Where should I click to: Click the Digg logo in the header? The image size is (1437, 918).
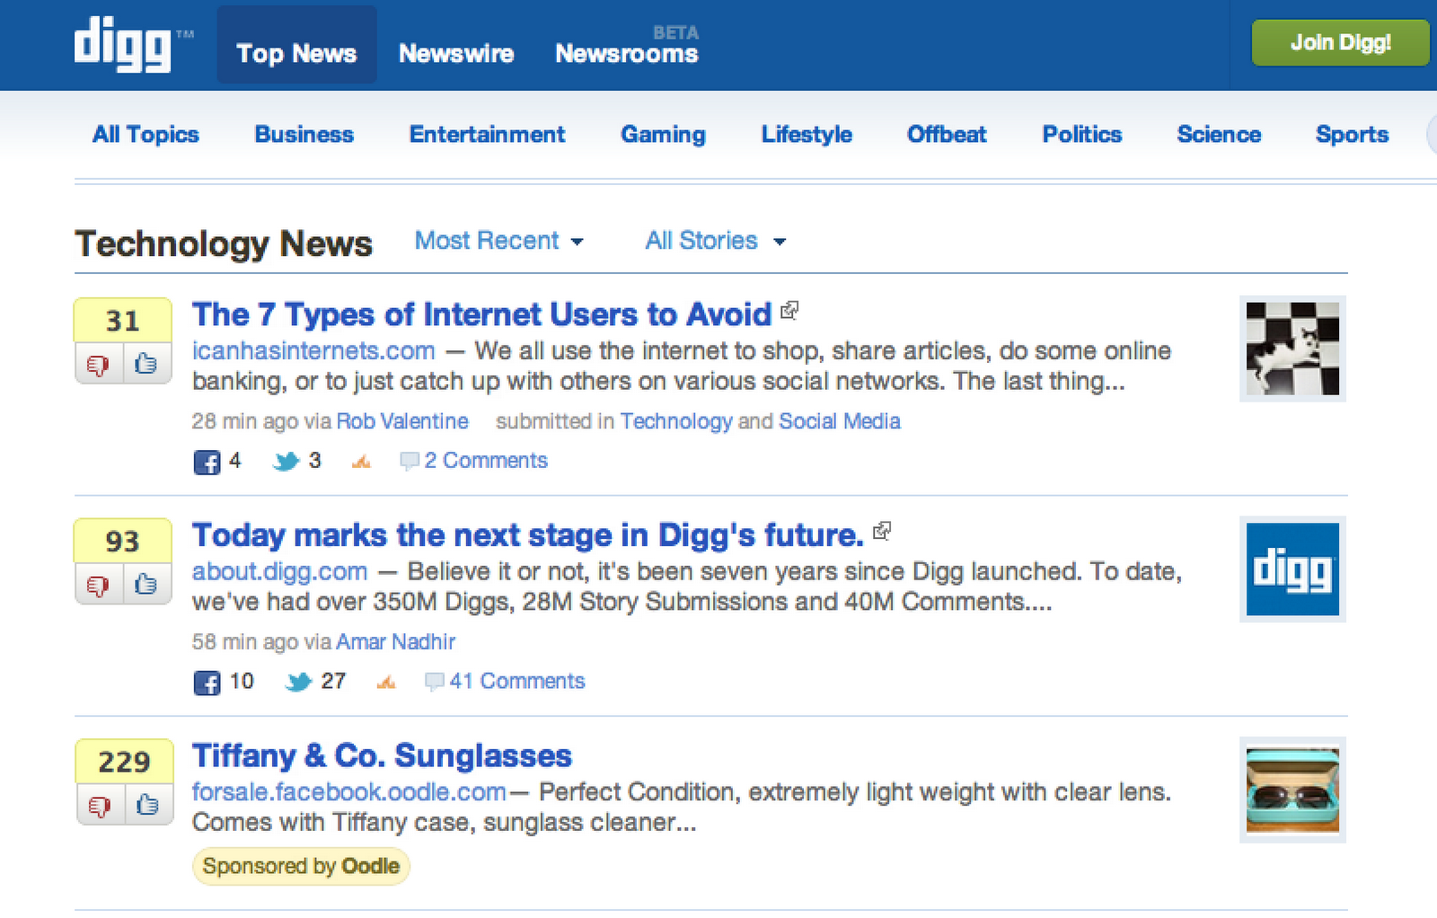pyautogui.click(x=122, y=44)
